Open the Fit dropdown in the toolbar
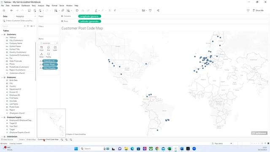The height and width of the screenshot is (152, 270). click(x=128, y=11)
